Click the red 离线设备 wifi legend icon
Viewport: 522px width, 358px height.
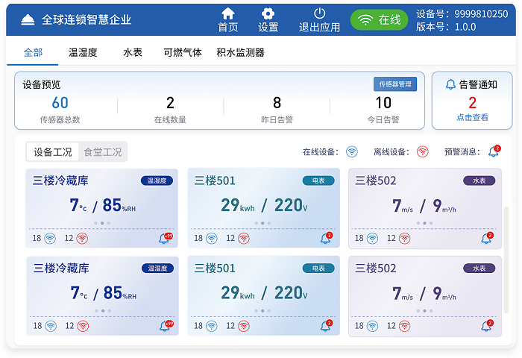[422, 152]
